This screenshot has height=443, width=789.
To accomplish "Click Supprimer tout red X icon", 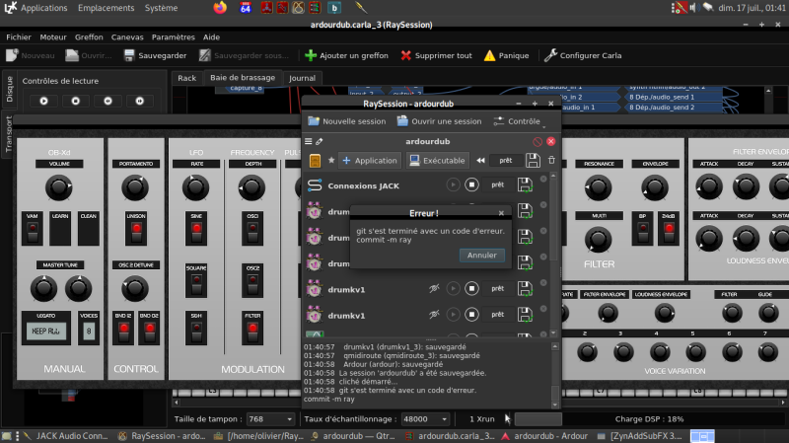I will (405, 55).
